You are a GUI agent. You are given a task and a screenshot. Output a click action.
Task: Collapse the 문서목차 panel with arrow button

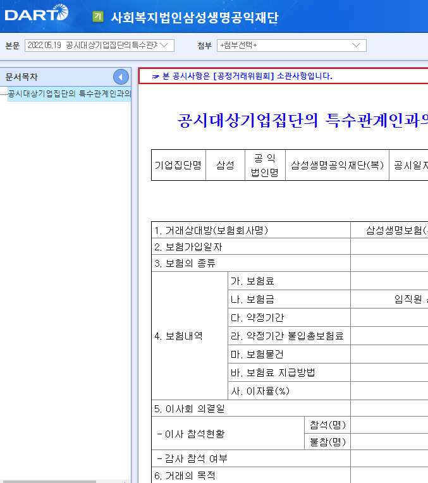coord(121,77)
